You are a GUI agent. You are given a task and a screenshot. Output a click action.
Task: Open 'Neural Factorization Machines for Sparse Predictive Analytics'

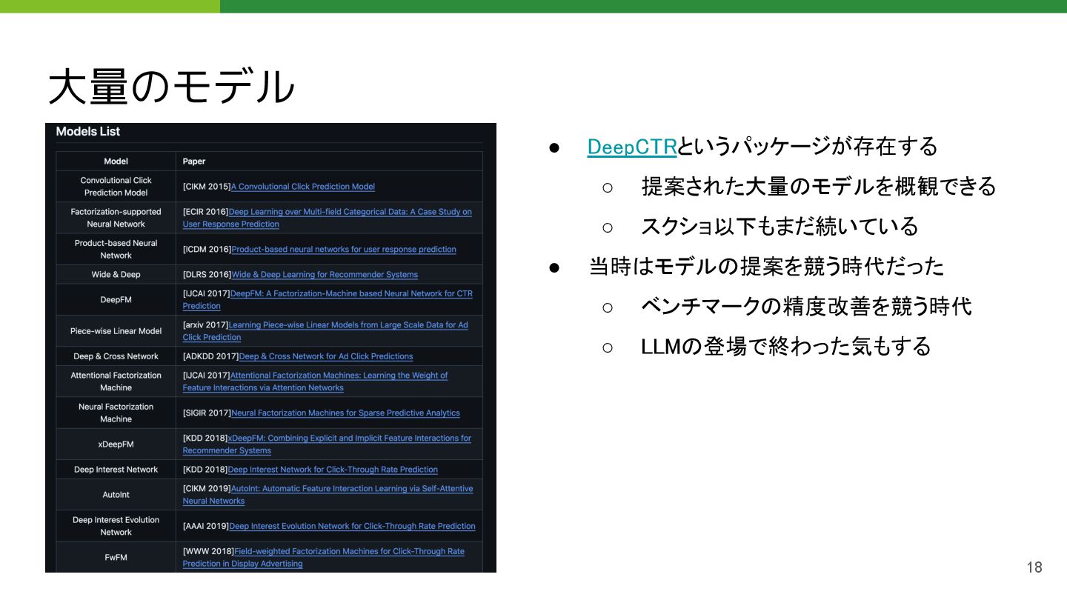point(345,413)
